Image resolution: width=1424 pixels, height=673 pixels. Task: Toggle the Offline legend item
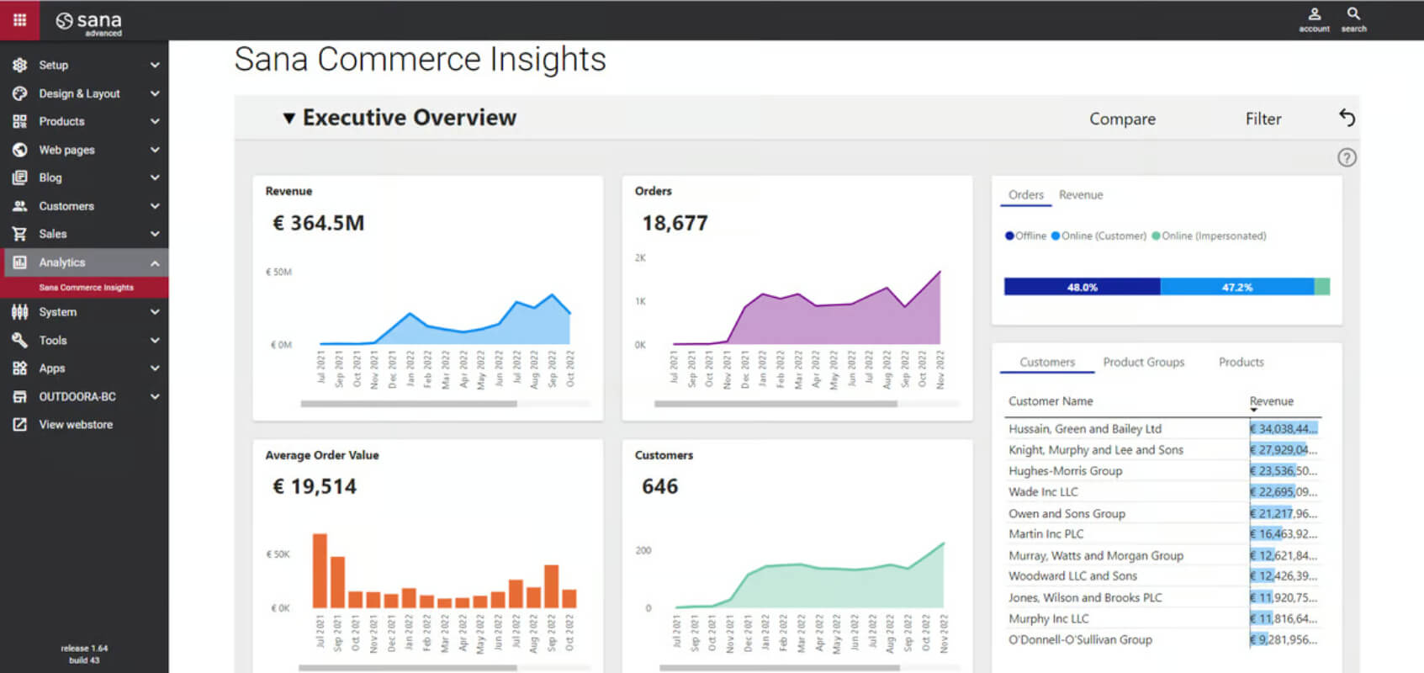click(x=1025, y=236)
